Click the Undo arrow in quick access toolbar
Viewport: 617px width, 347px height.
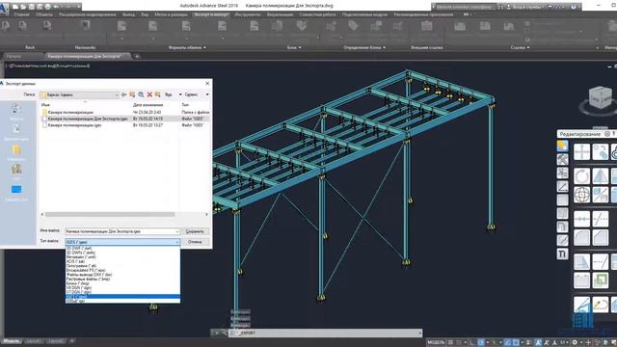[x=56, y=7]
